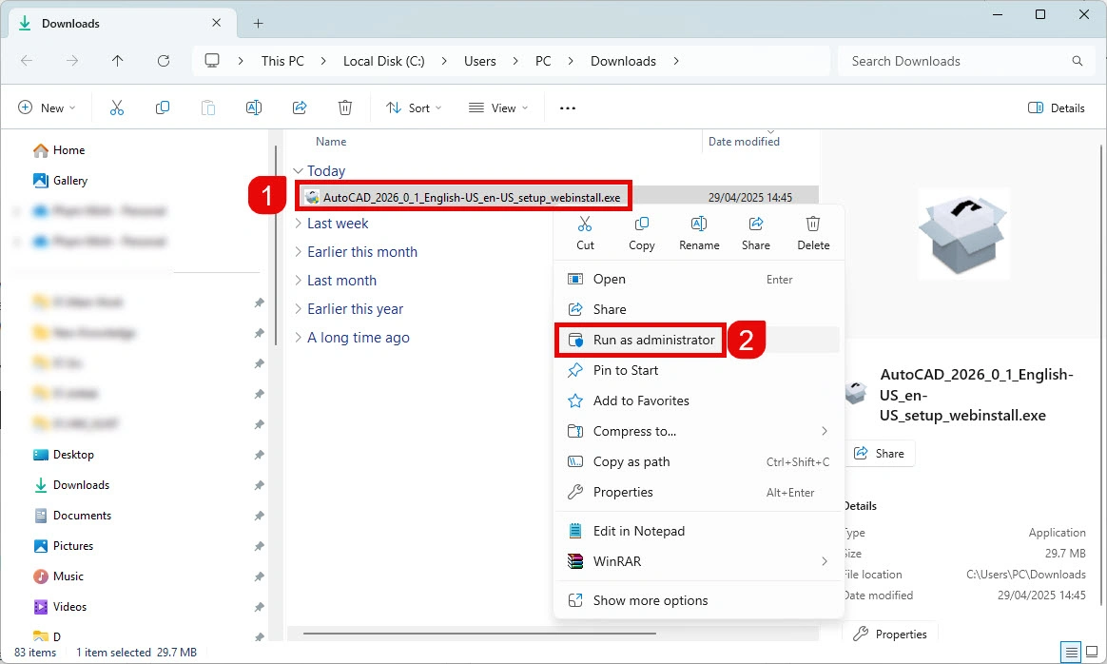Viewport: 1107px width, 664px height.
Task: Click This PC in the address bar
Action: (282, 61)
